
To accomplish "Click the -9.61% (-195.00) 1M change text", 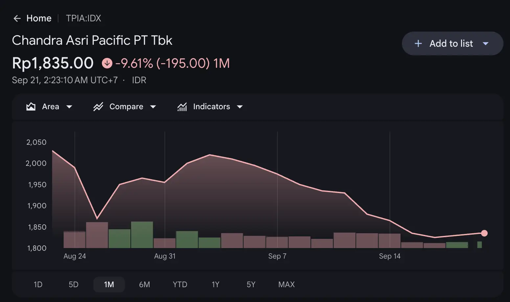I will [173, 63].
